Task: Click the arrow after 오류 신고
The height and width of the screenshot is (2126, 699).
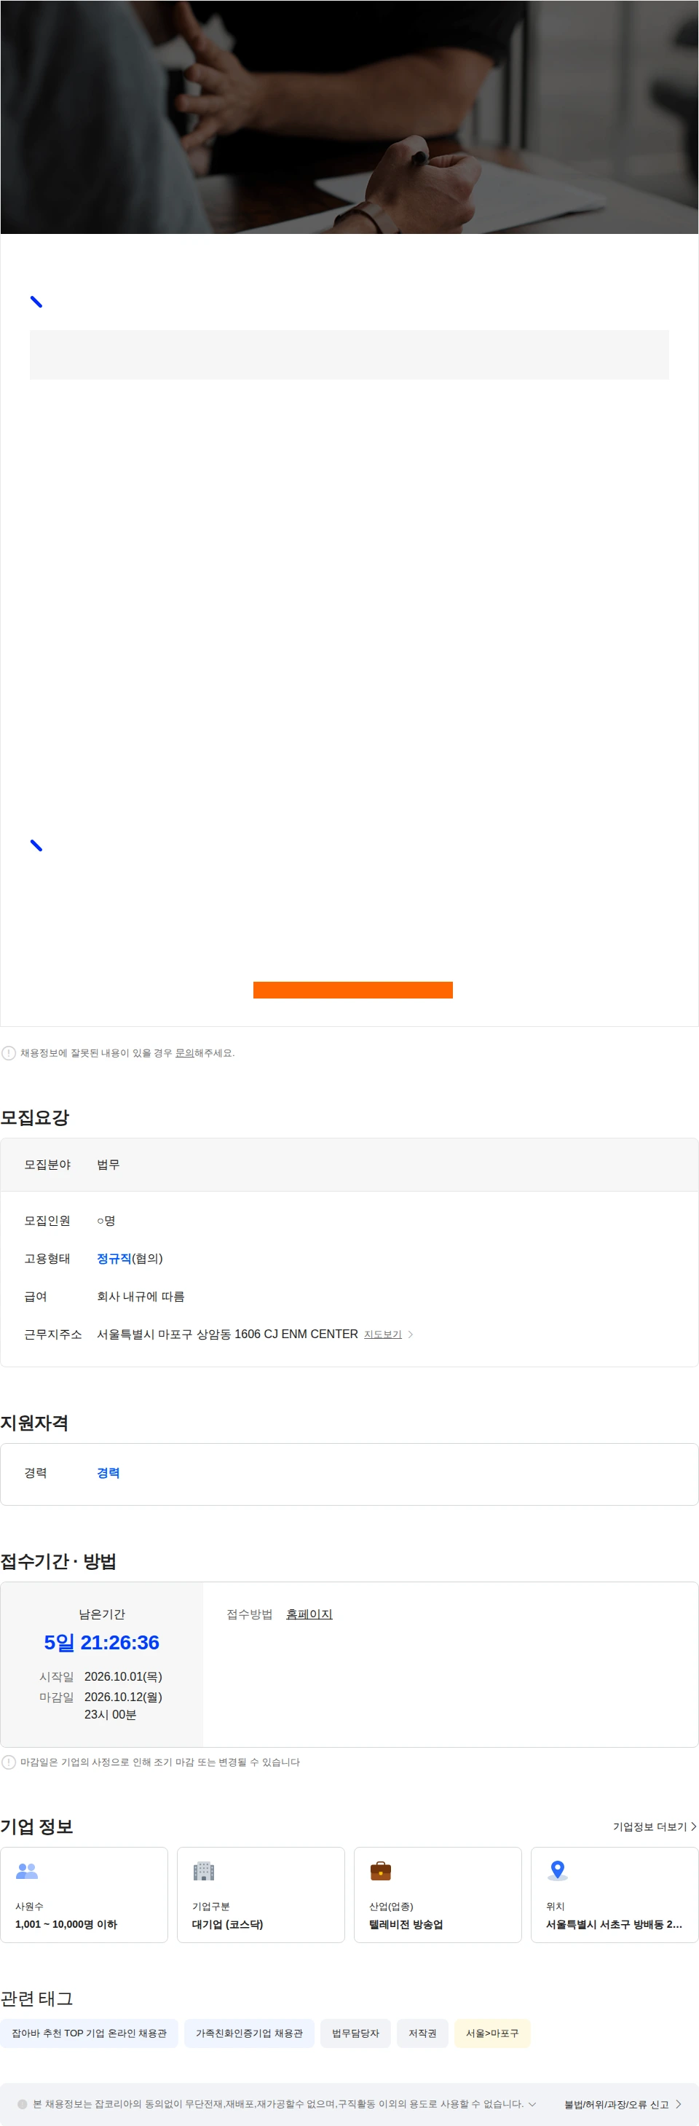Action: (679, 2105)
